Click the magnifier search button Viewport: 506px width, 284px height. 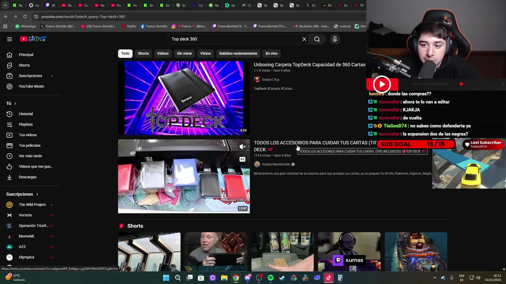click(x=317, y=39)
